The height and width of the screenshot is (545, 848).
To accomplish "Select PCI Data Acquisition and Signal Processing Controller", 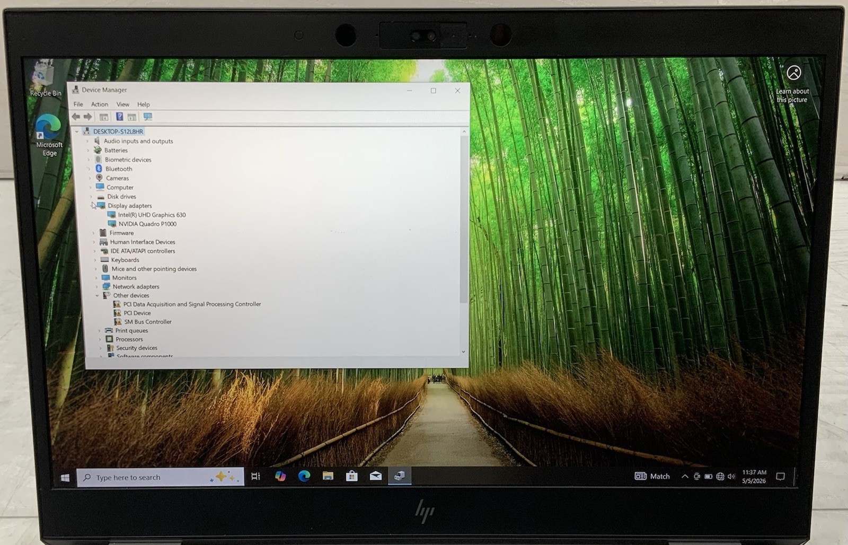I will [x=192, y=304].
